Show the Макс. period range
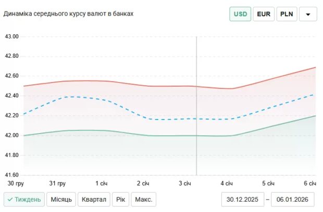This screenshot has height=212, width=323. click(143, 200)
